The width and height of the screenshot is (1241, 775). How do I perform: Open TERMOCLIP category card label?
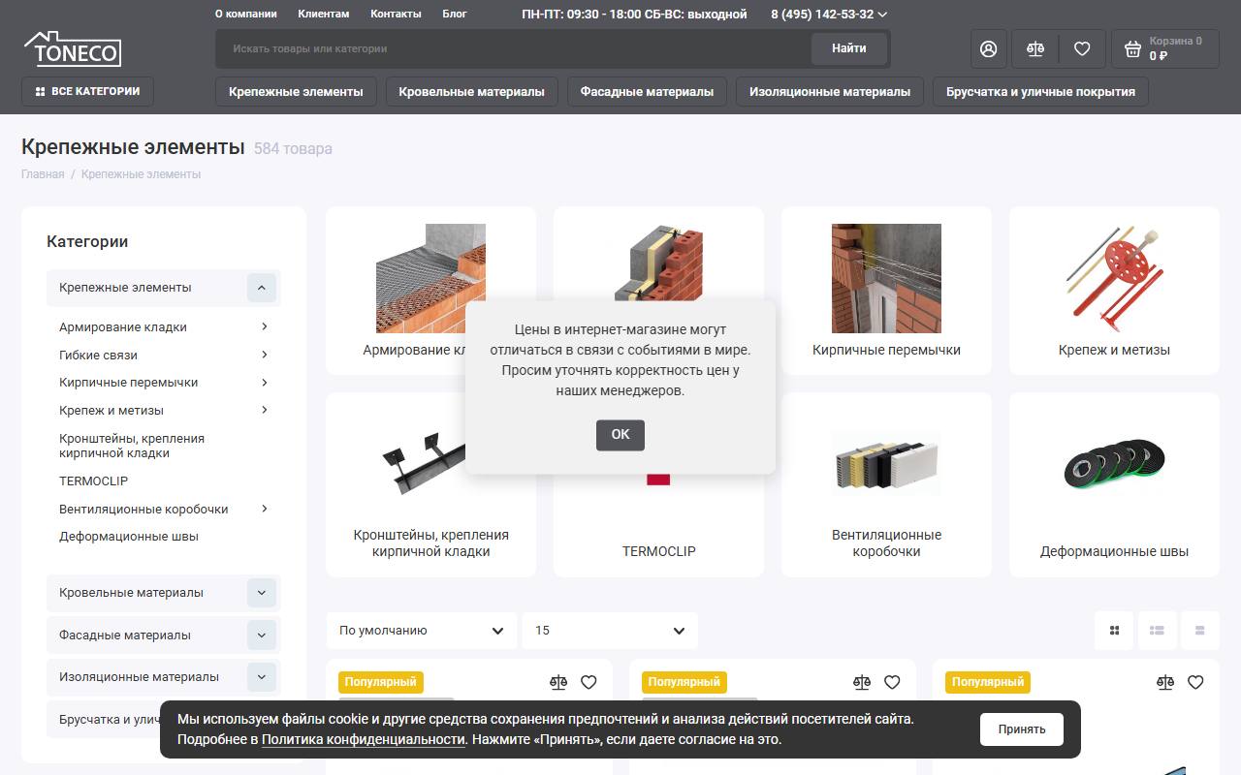[x=658, y=551]
